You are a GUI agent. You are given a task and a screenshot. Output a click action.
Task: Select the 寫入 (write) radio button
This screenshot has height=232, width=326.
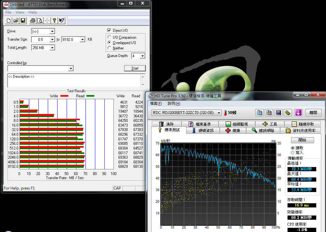[x=293, y=153]
